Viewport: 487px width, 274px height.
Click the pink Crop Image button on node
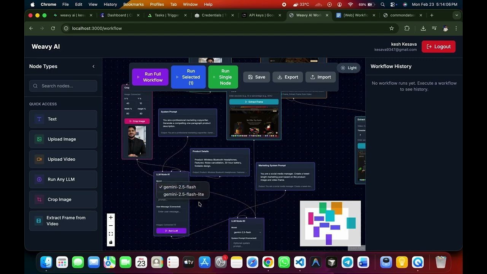coord(137,121)
